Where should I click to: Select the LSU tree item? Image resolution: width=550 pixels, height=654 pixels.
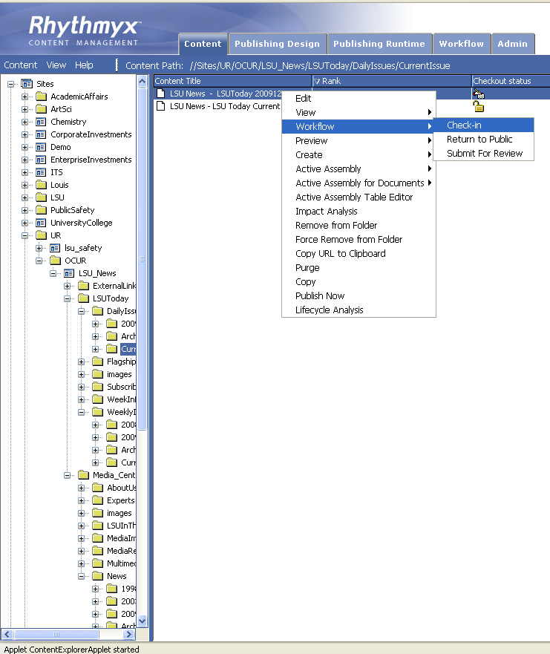58,197
